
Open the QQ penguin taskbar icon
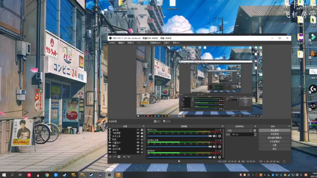coord(38,175)
